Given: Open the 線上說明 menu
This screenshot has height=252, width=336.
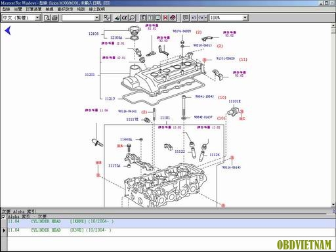Looking at the screenshot, I should tap(96, 9).
